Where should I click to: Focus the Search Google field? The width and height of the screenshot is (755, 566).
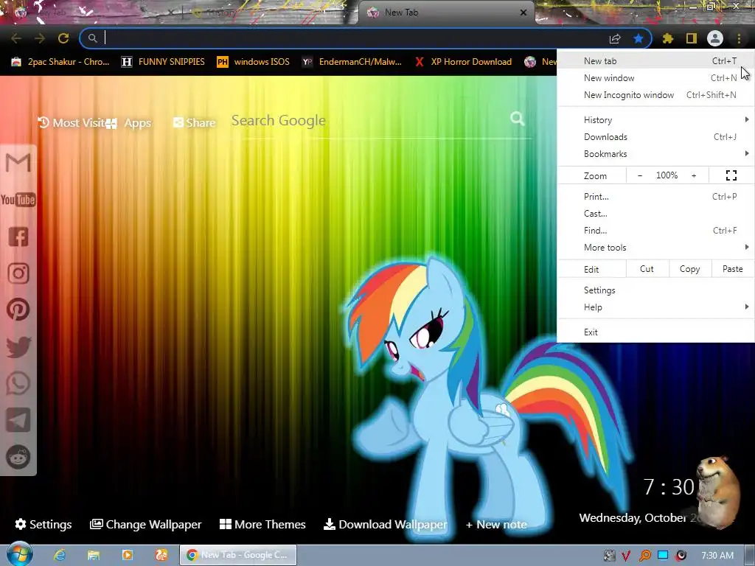[x=369, y=120]
